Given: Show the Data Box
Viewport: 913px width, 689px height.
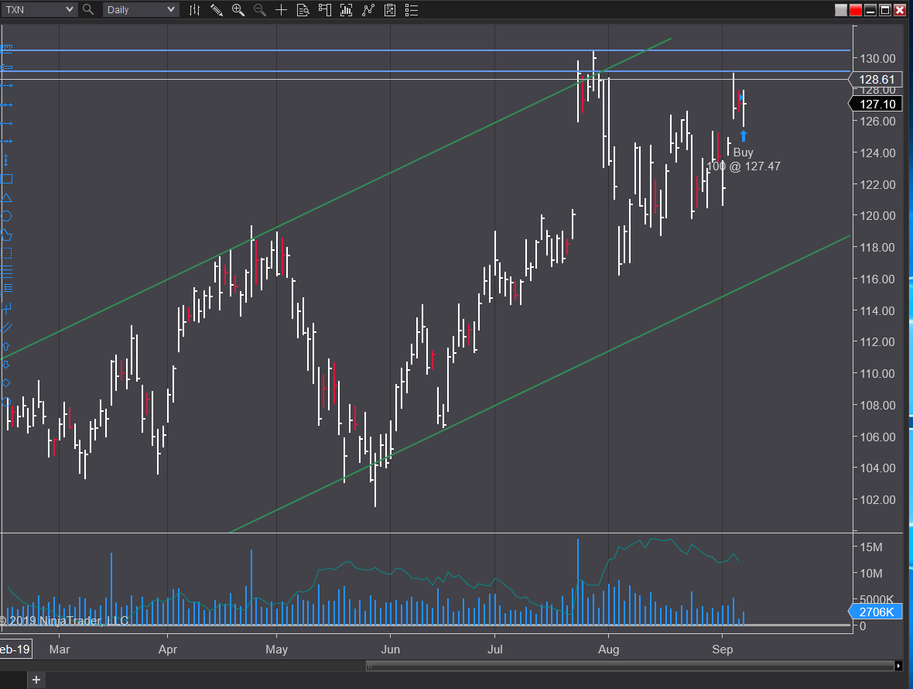Looking at the screenshot, I should pyautogui.click(x=303, y=10).
